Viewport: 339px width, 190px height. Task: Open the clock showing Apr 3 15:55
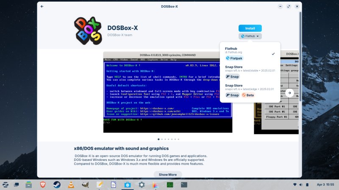coord(325,185)
